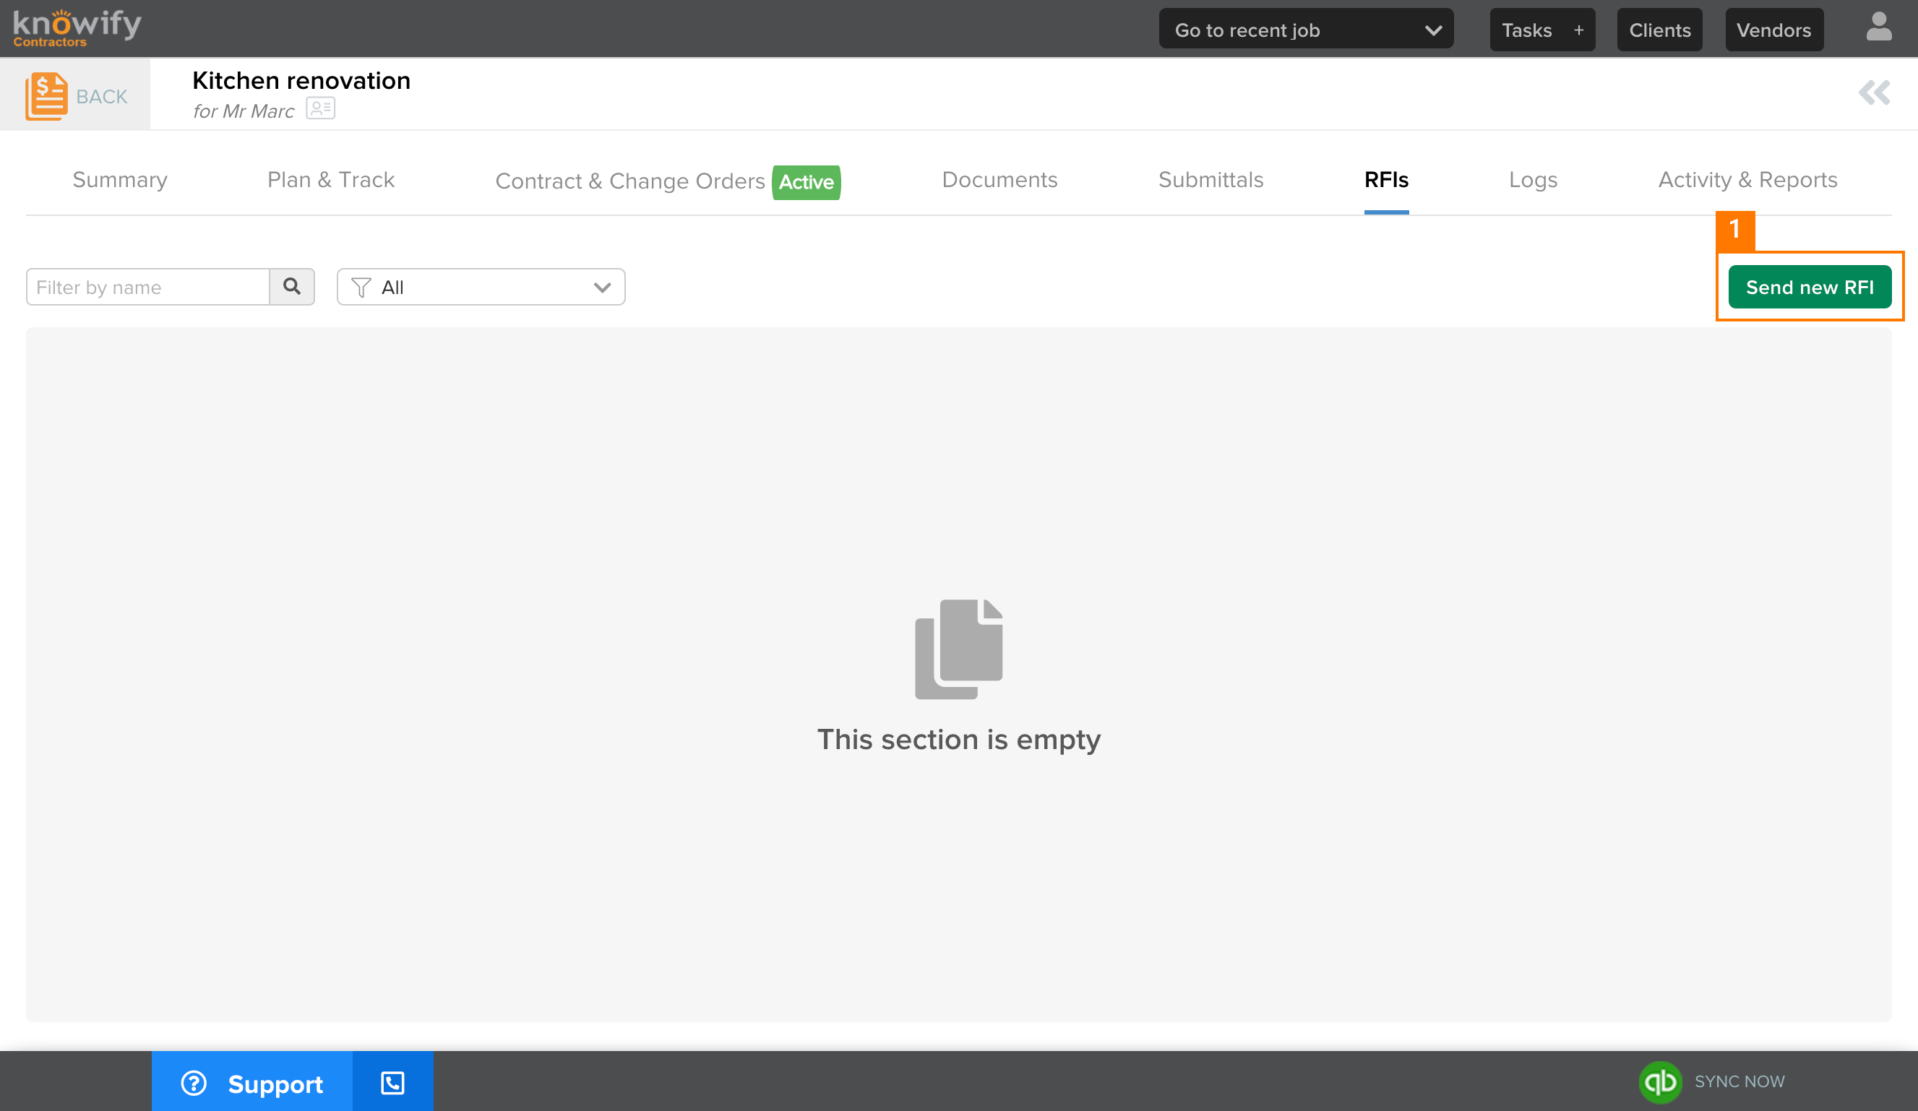This screenshot has width=1918, height=1111.
Task: Click the Kitchen renovation job title
Action: 301,80
